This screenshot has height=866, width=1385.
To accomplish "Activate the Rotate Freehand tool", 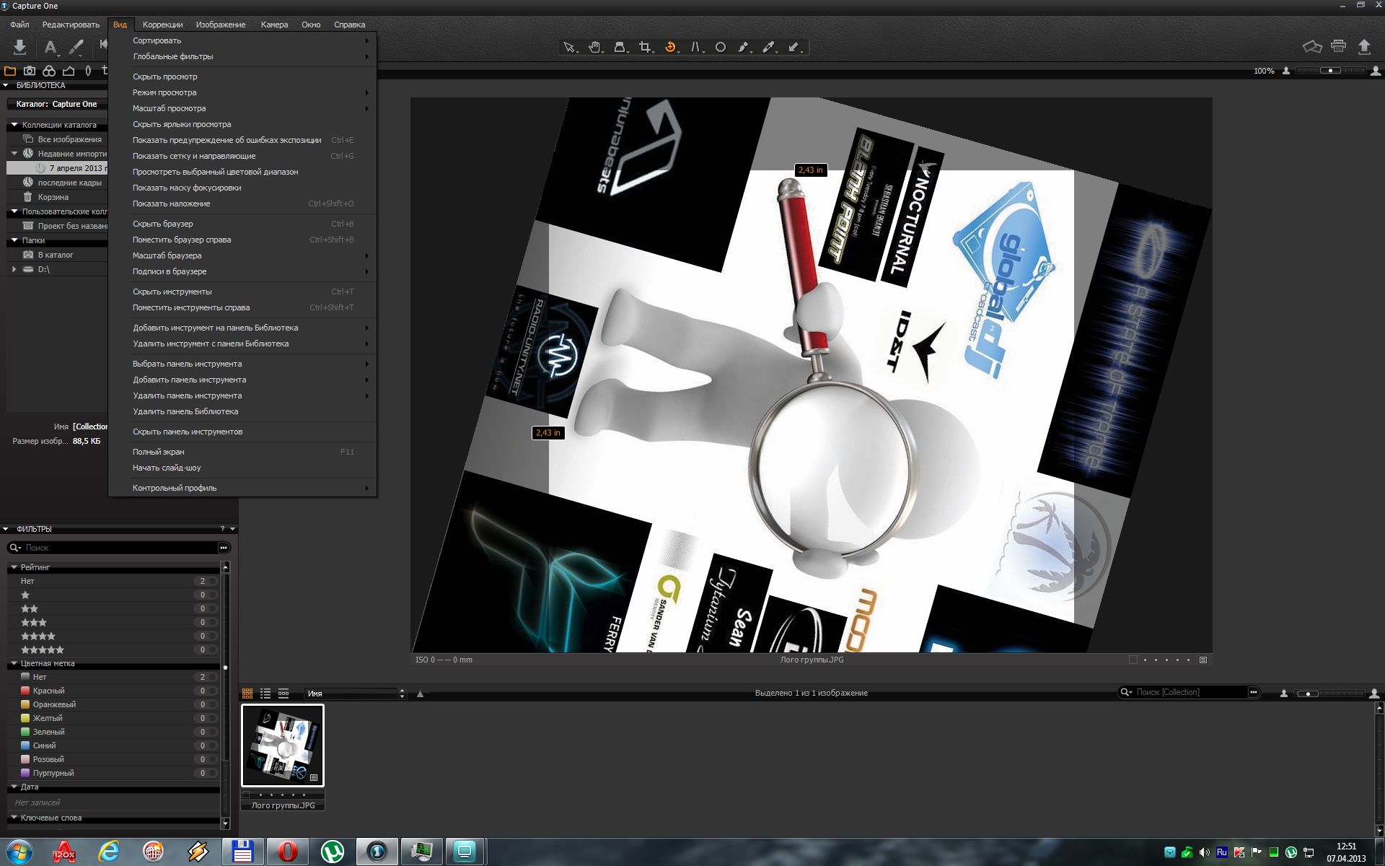I will click(x=670, y=48).
